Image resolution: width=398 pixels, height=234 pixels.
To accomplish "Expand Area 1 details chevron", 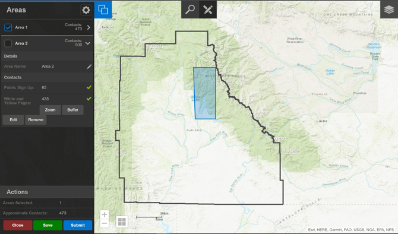I will pos(89,27).
